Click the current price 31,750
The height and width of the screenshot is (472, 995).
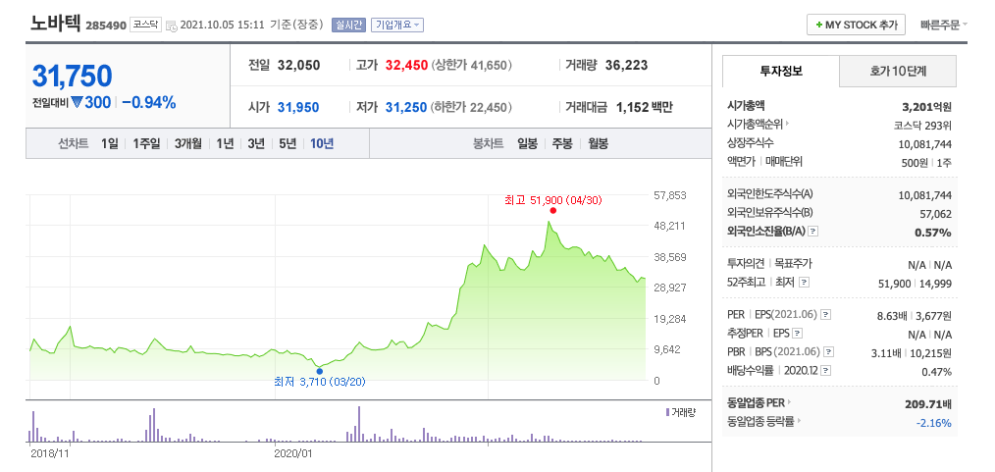72,77
